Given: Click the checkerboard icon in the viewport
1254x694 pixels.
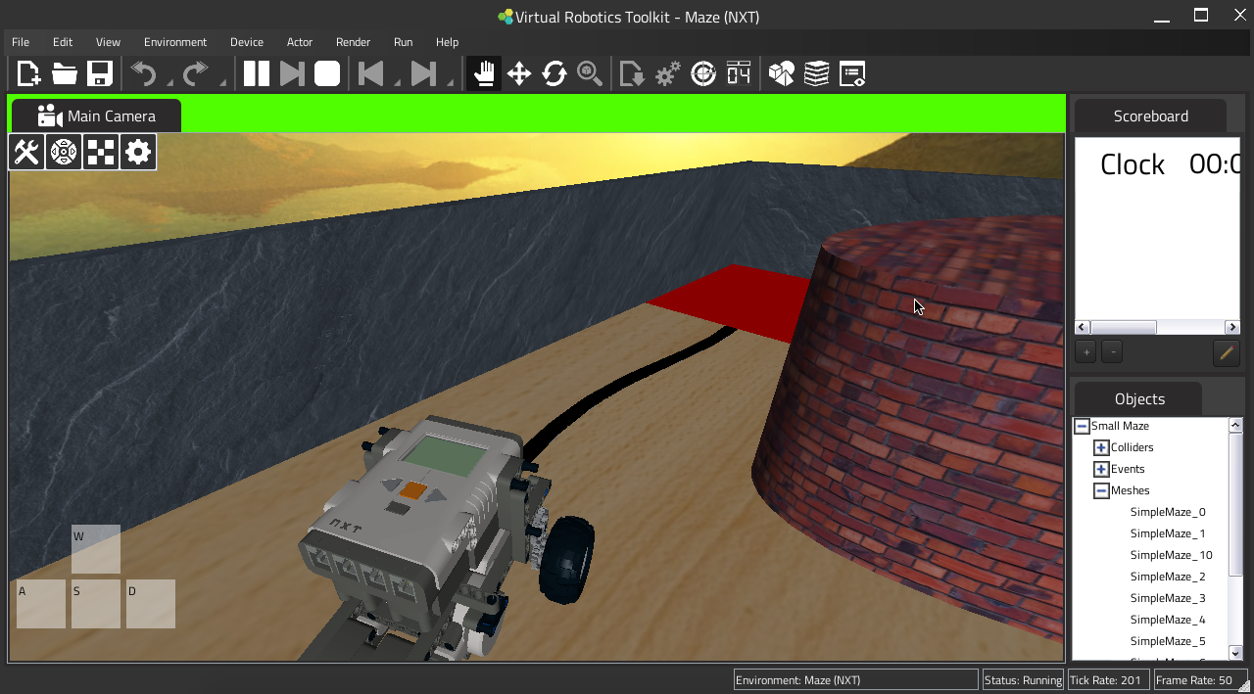Looking at the screenshot, I should click(x=101, y=153).
